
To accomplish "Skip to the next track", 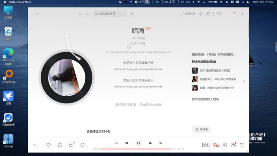I will (x=150, y=143).
